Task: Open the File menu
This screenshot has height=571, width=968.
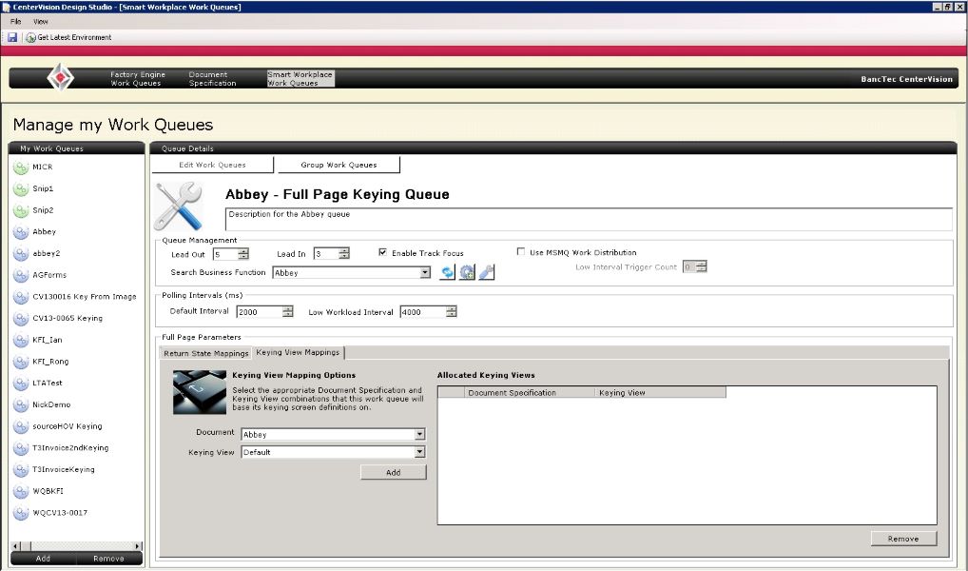Action: (x=16, y=22)
